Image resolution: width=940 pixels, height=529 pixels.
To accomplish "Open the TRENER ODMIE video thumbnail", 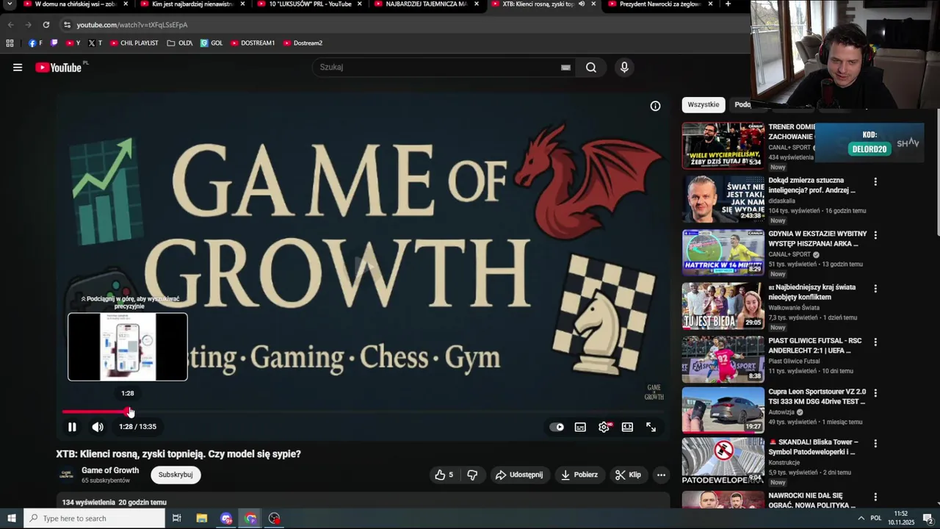I will (x=723, y=145).
